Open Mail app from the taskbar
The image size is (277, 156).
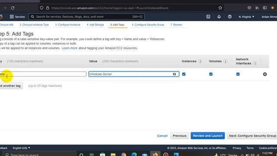click(145, 154)
